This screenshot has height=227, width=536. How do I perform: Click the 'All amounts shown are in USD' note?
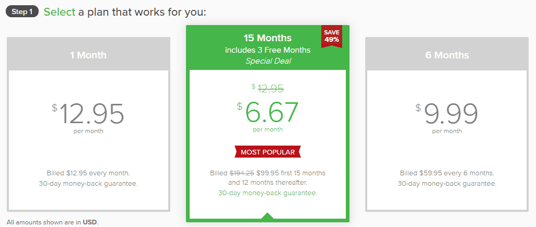pos(52,222)
